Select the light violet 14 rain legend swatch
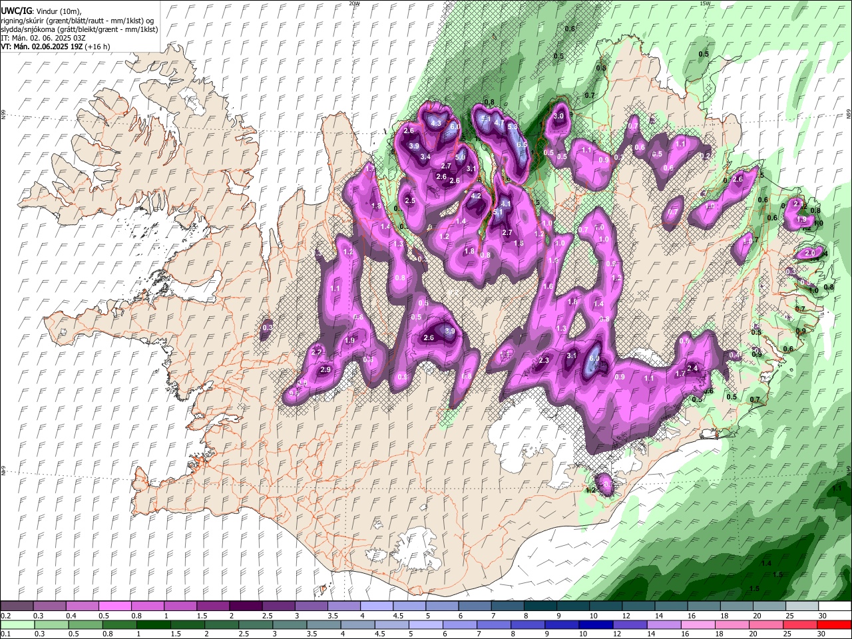Screen dimensions: 852x639 [664, 625]
